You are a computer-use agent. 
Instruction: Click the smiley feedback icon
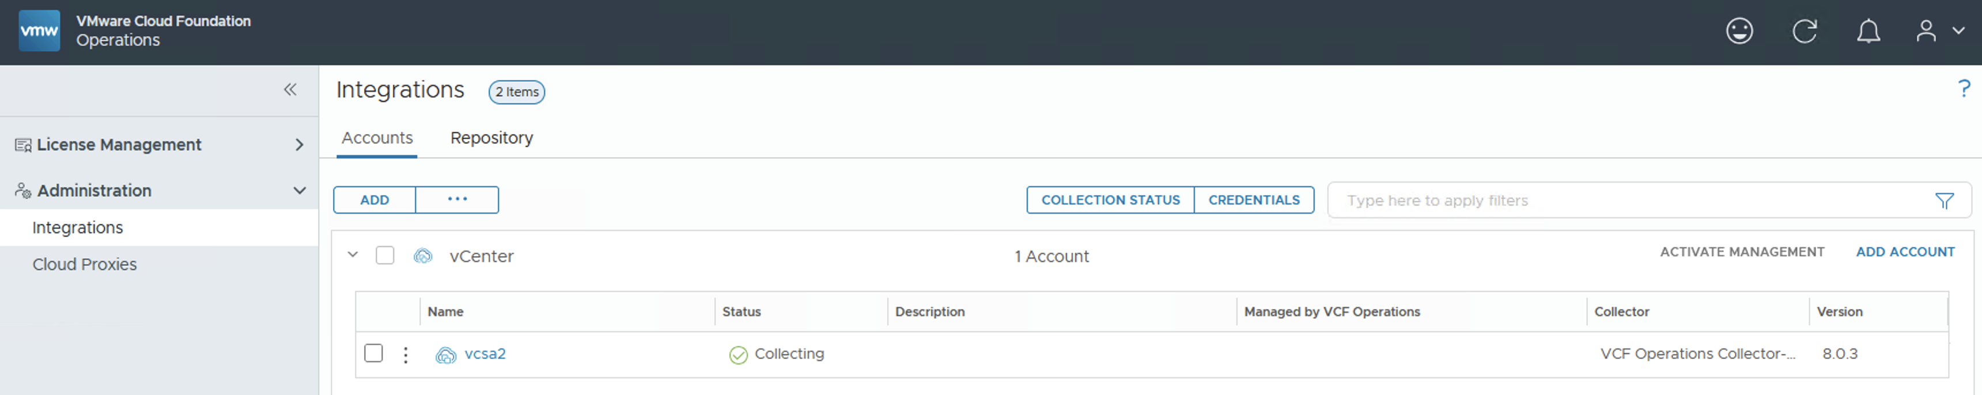click(1739, 32)
